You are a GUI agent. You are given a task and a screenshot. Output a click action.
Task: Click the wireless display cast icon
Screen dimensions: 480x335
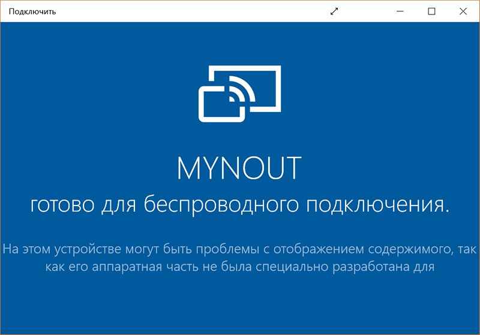click(x=239, y=94)
